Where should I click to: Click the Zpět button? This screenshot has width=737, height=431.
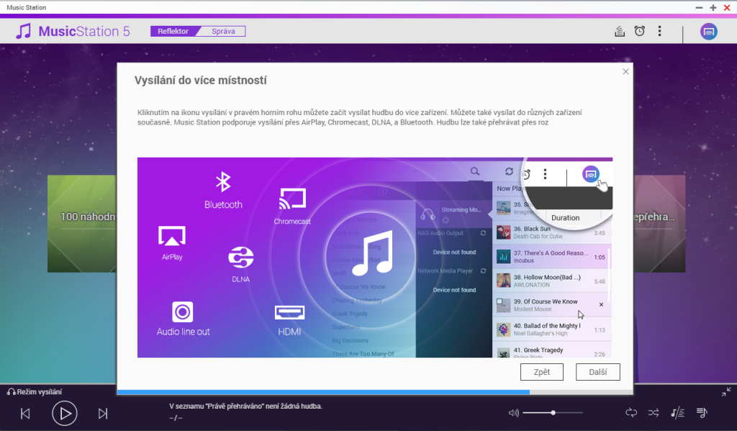pyautogui.click(x=542, y=372)
